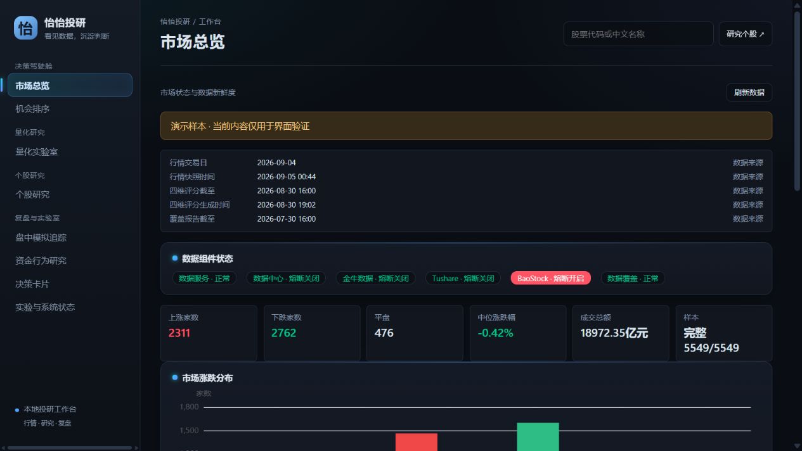Click the 成交总额 value 18972.35亿元
The image size is (802, 451).
tap(614, 333)
